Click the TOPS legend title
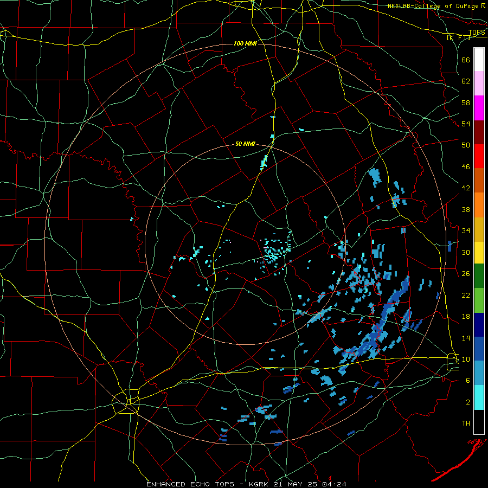The height and width of the screenshot is (488, 488). (477, 33)
